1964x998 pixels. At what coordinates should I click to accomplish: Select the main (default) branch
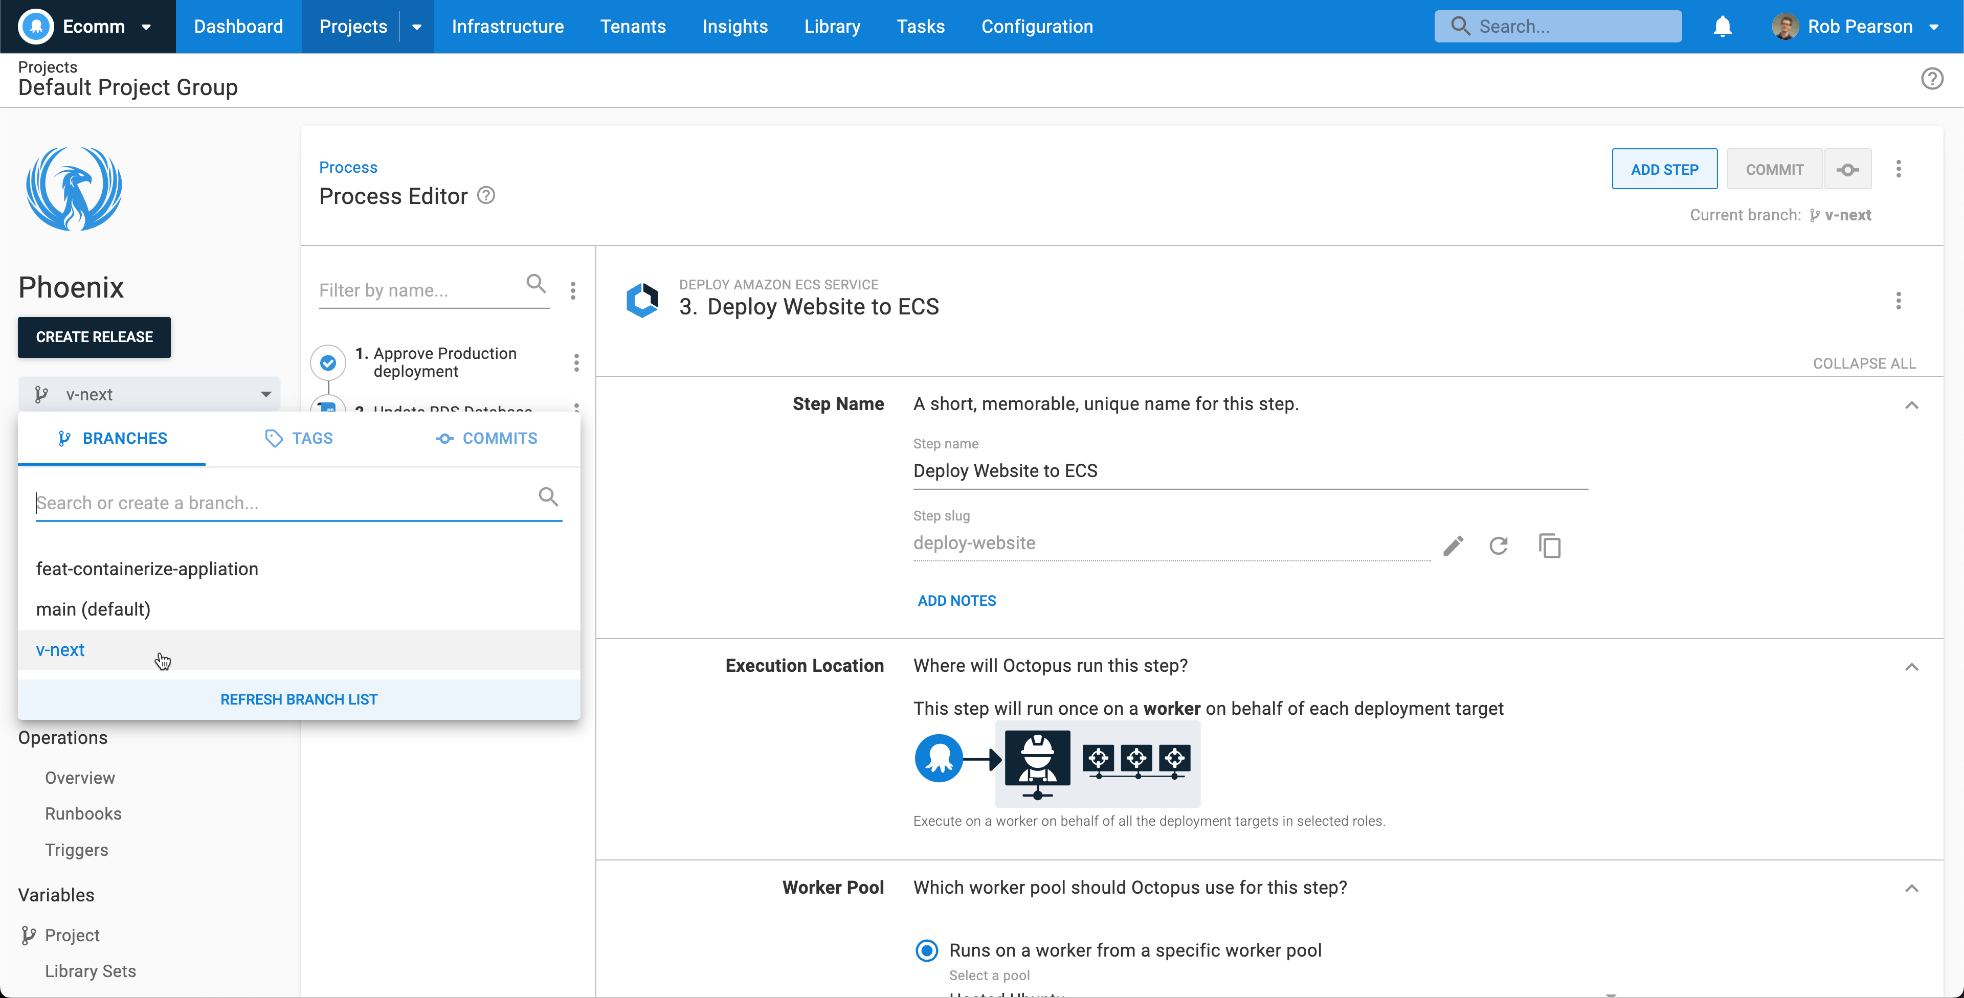click(92, 609)
